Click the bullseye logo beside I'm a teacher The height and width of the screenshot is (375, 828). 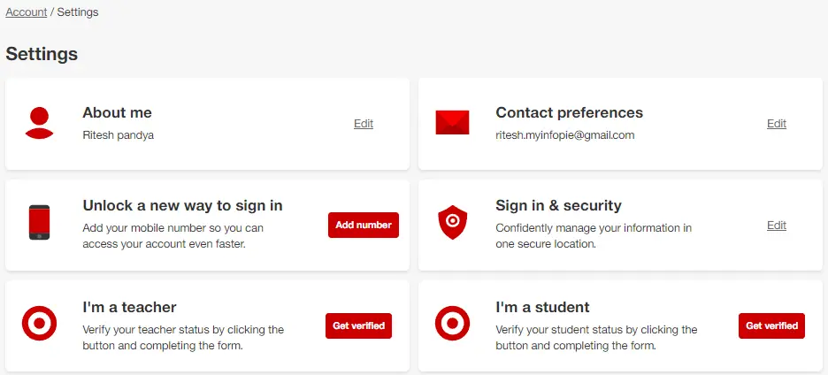pyautogui.click(x=39, y=323)
